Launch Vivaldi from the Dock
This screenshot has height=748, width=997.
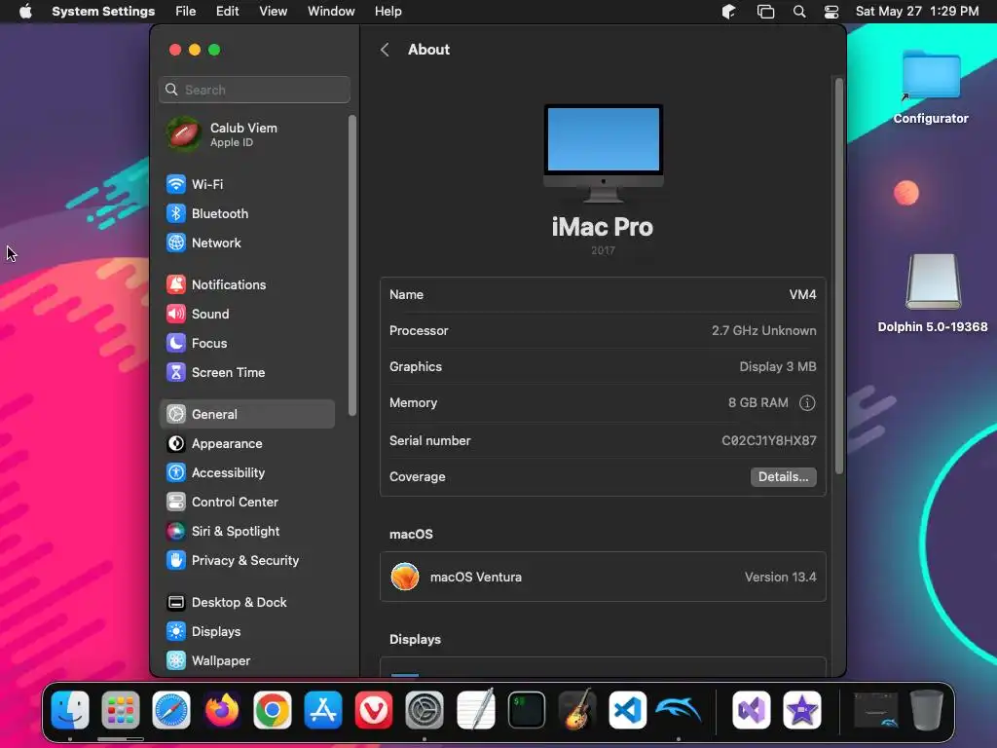point(373,710)
